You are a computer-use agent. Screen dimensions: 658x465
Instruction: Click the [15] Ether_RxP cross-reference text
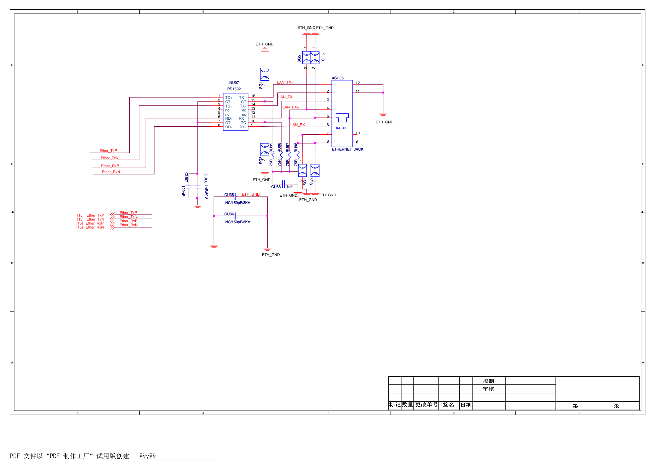[90, 223]
